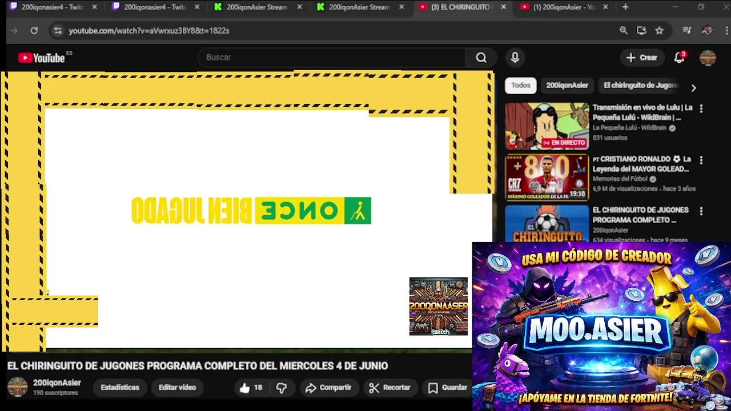Like the video with thumbs up

(251, 388)
